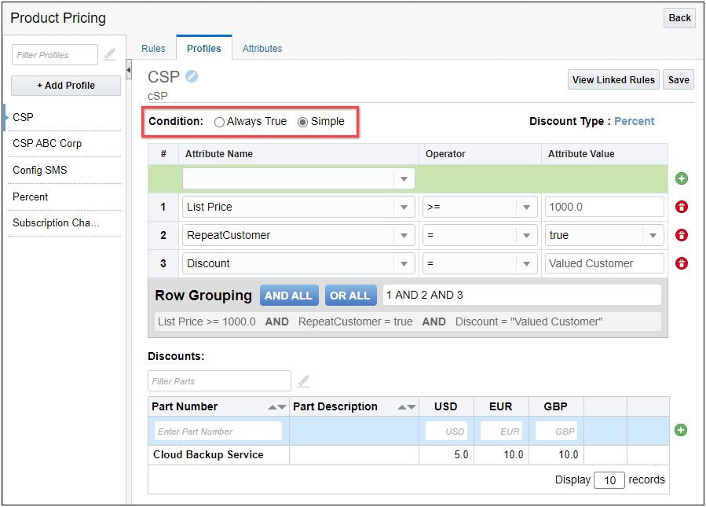The height and width of the screenshot is (507, 706).
Task: Click the View Linked Rules button
Action: (613, 79)
